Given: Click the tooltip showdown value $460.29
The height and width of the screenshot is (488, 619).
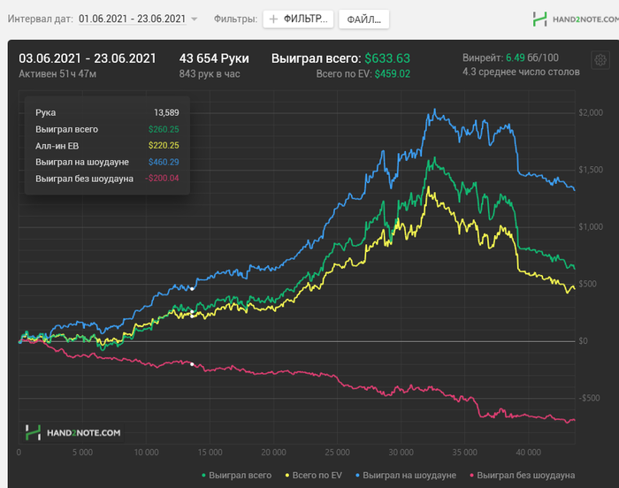Looking at the screenshot, I should pos(164,162).
